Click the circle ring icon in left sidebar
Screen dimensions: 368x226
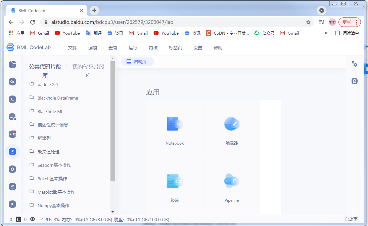(x=12, y=169)
